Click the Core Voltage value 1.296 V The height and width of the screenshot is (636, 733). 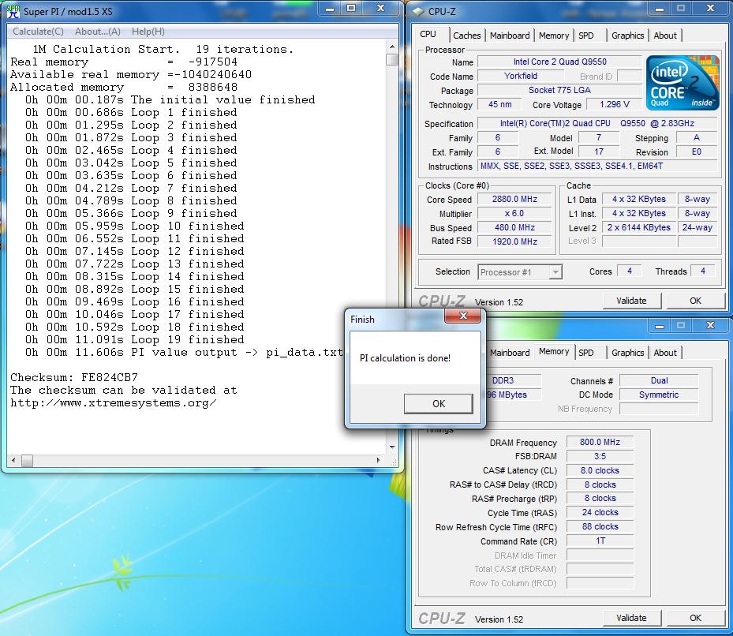[615, 104]
